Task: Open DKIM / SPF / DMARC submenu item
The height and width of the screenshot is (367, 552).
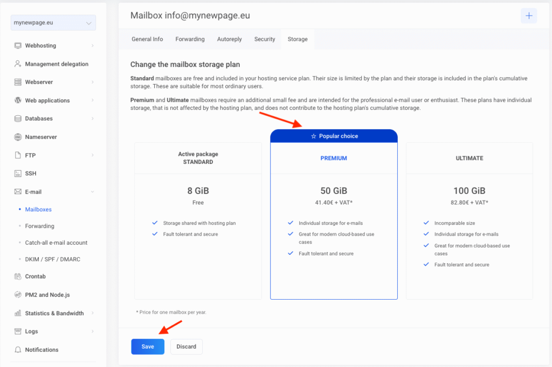Action: [52, 260]
